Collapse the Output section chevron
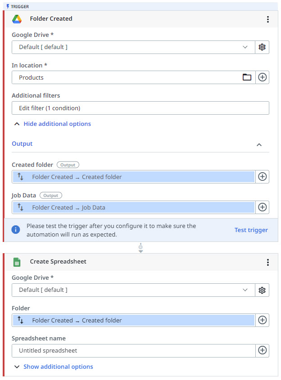This screenshot has height=380, width=281. (x=259, y=145)
